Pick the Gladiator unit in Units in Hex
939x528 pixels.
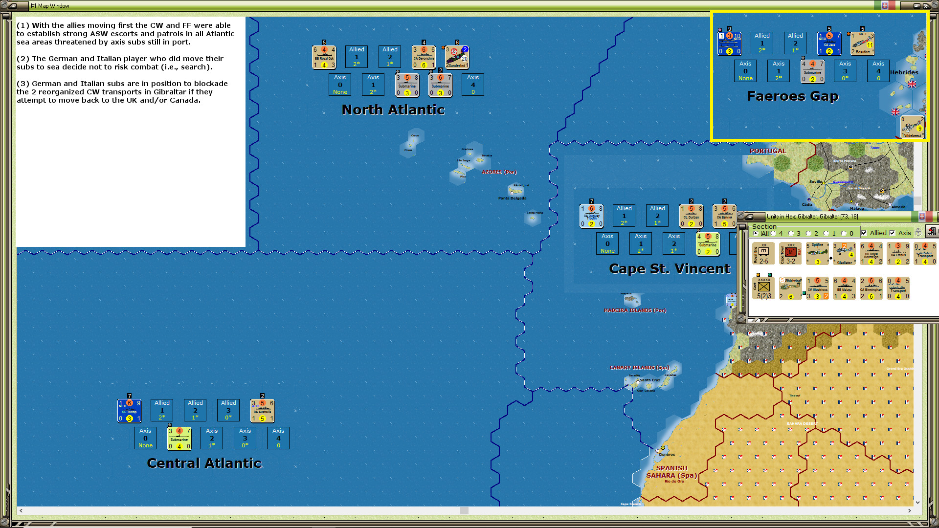pos(844,254)
